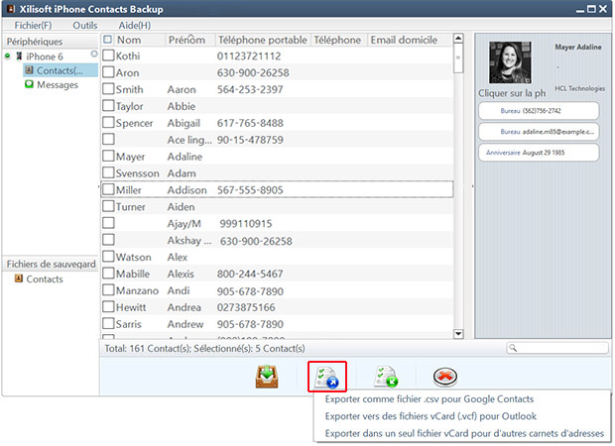
Task: Select the Spencer Abigail checkbox
Action: coord(108,122)
